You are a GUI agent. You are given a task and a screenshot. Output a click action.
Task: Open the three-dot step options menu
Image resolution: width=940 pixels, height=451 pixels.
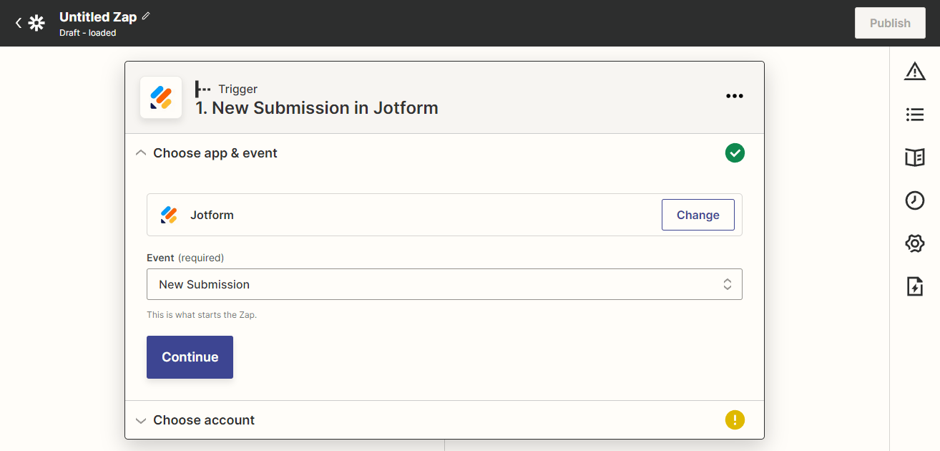(x=735, y=97)
